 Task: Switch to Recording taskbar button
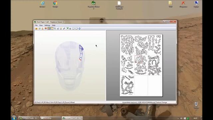tap(50, 118)
